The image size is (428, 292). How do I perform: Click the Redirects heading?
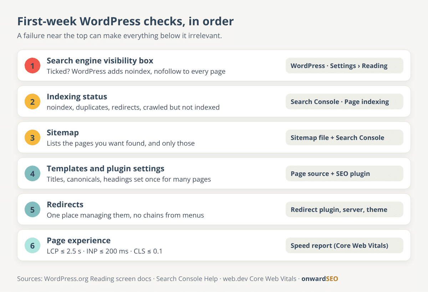(65, 204)
